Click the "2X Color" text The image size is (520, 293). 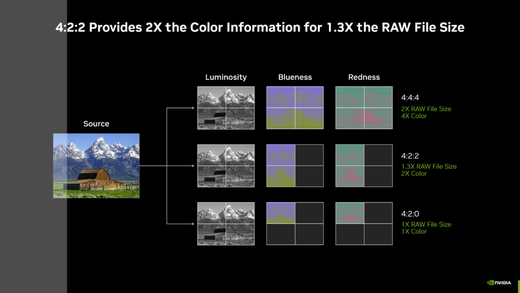click(414, 174)
